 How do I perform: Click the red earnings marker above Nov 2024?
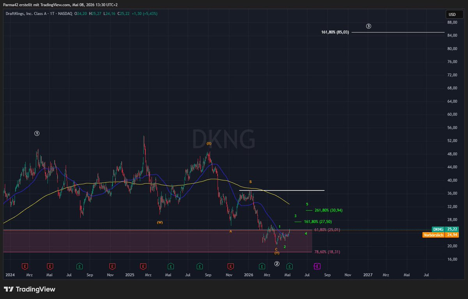(x=112, y=266)
